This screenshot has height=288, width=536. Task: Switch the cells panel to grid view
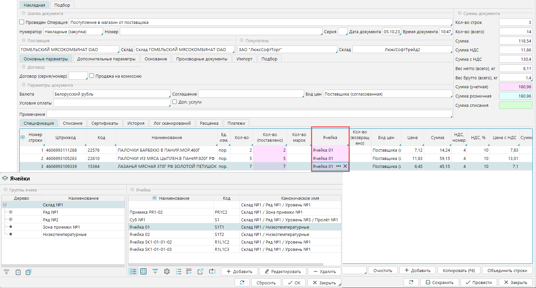143,271
